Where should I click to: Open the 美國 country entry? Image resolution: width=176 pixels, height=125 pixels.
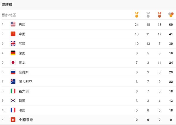pyautogui.click(x=22, y=24)
